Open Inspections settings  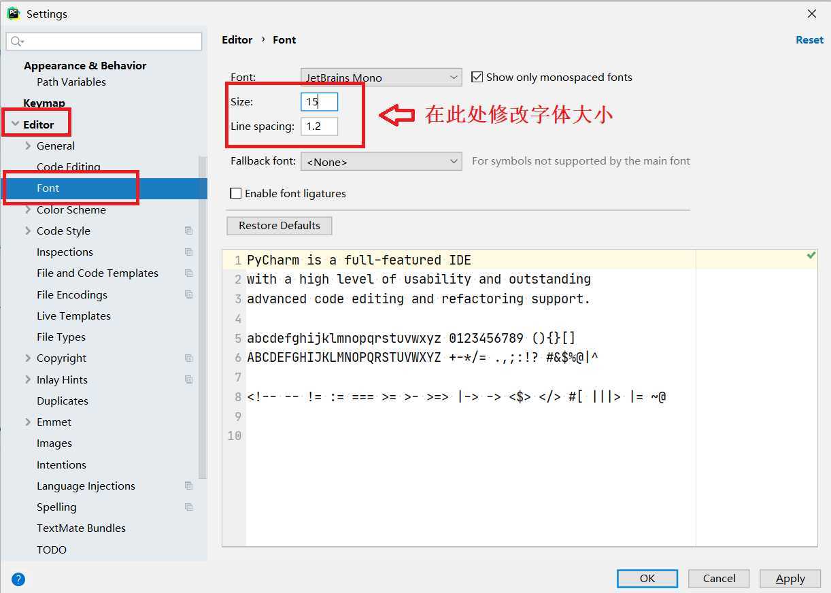(x=65, y=252)
